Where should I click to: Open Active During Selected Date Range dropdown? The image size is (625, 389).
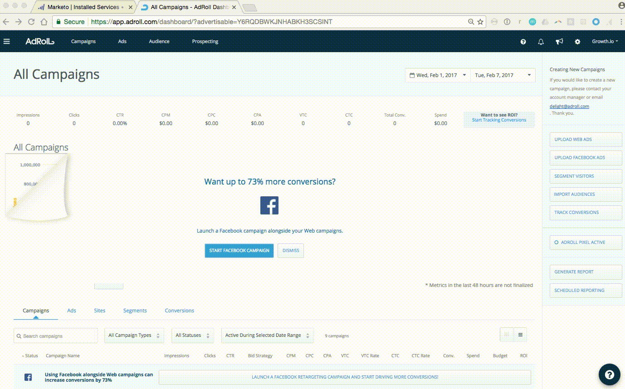pos(267,336)
